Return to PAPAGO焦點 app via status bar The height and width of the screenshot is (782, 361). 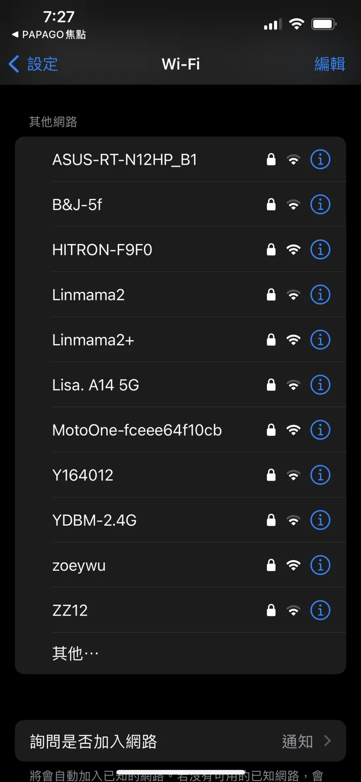tap(49, 35)
